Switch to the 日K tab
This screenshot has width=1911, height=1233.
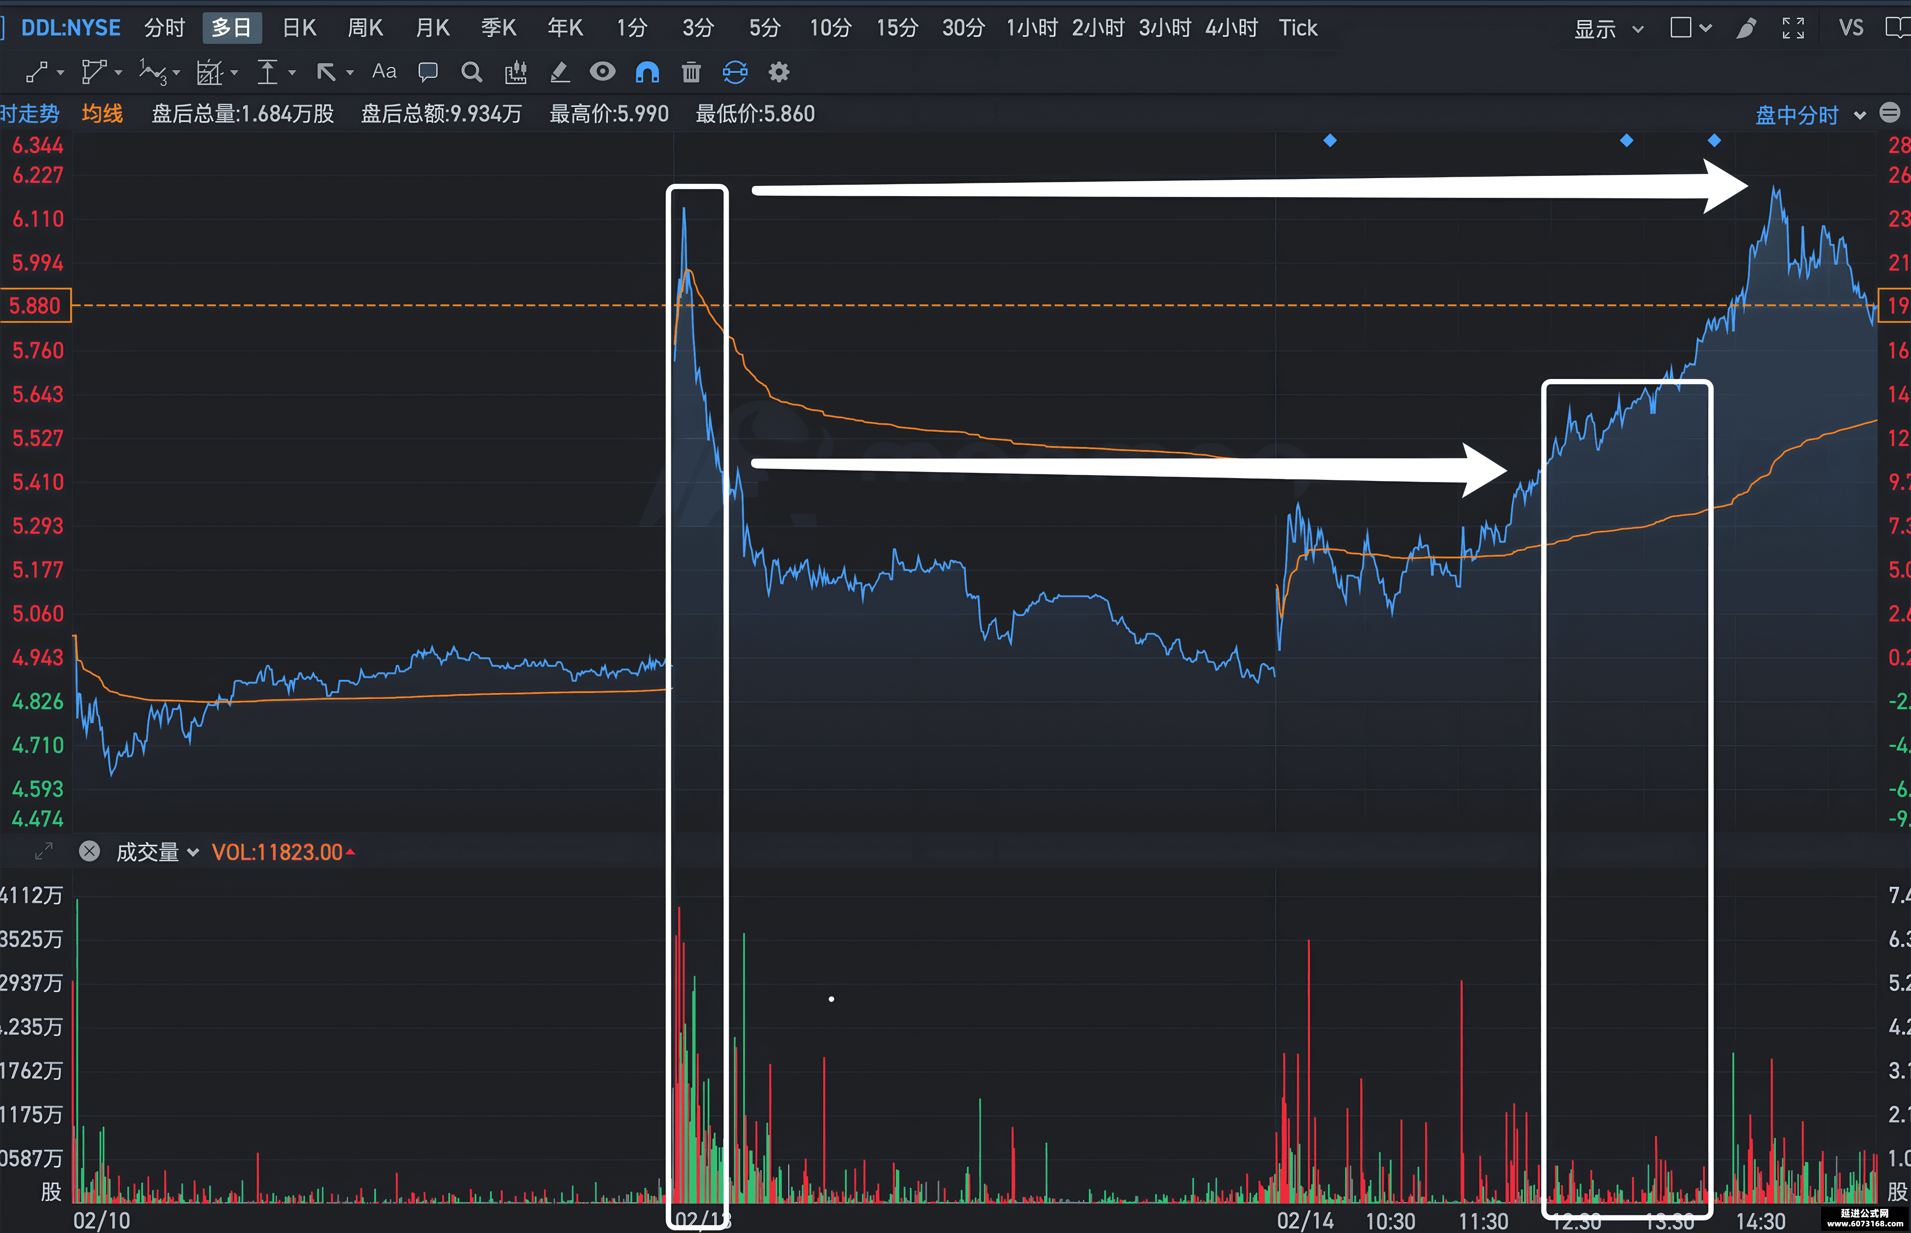[300, 28]
